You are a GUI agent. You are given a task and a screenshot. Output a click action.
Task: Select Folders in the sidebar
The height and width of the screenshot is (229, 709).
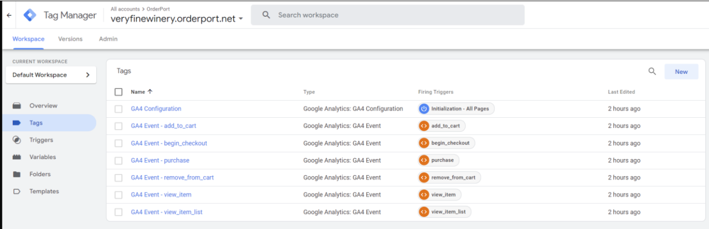tap(40, 174)
